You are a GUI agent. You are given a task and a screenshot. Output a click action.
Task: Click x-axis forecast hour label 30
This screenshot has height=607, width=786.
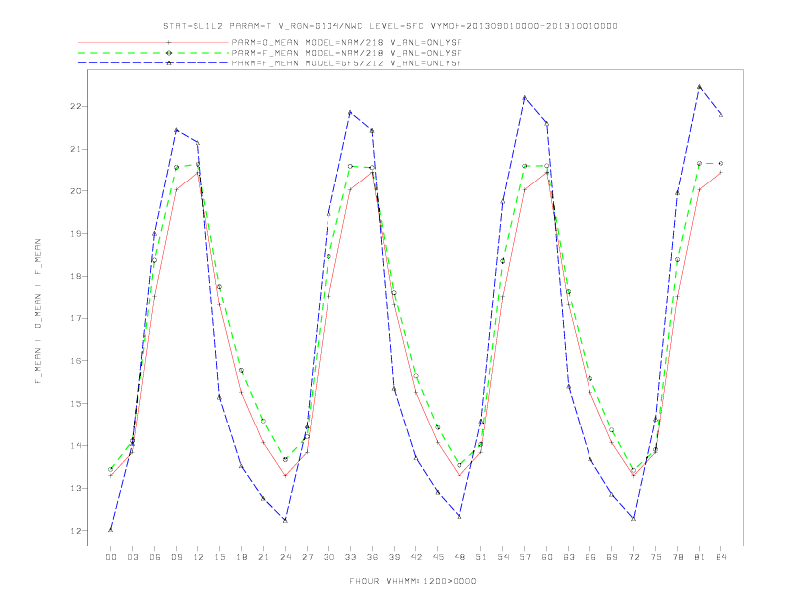(328, 557)
